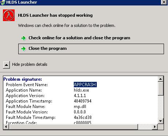Collapse details with the up-arrow button
This screenshot has height=136, width=168.
(x=6, y=65)
